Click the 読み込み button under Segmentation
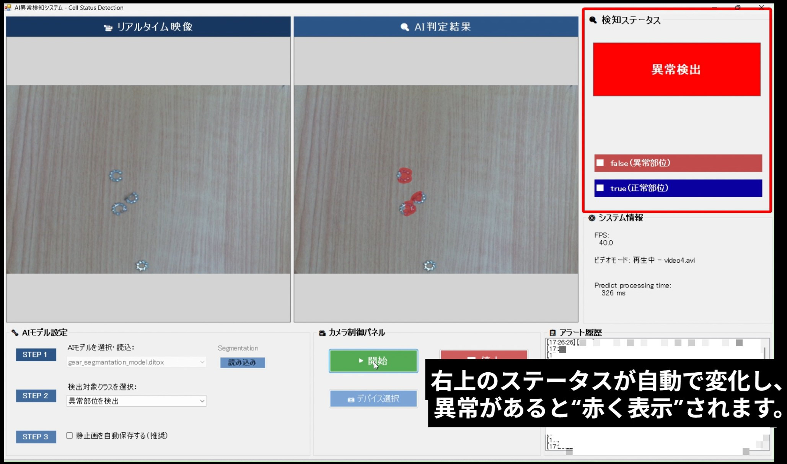The height and width of the screenshot is (464, 787). click(242, 363)
